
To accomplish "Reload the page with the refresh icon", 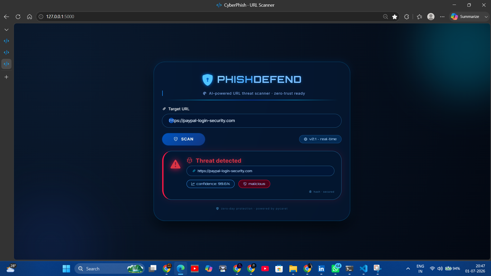I will click(18, 17).
